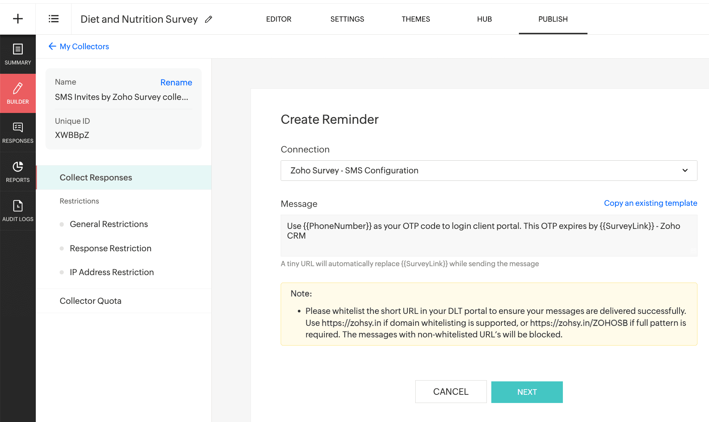Click inside the Message text area
Image resolution: width=709 pixels, height=422 pixels.
pos(489,236)
